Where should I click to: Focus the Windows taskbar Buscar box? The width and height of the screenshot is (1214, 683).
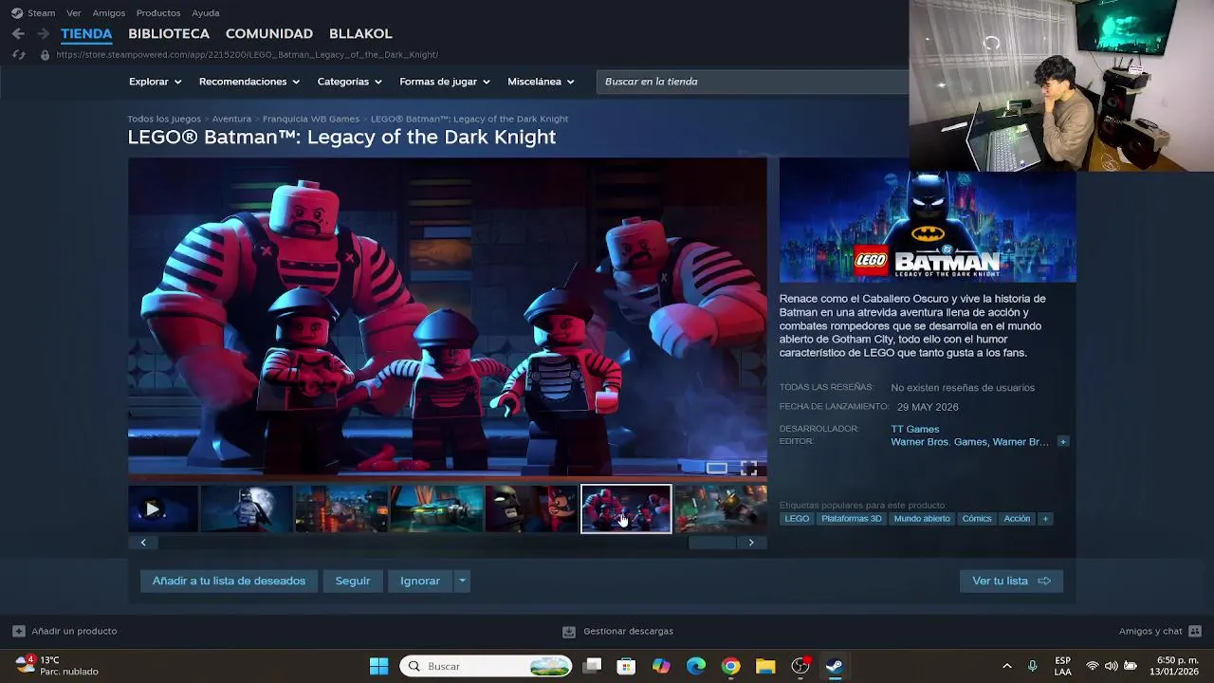pyautogui.click(x=487, y=666)
